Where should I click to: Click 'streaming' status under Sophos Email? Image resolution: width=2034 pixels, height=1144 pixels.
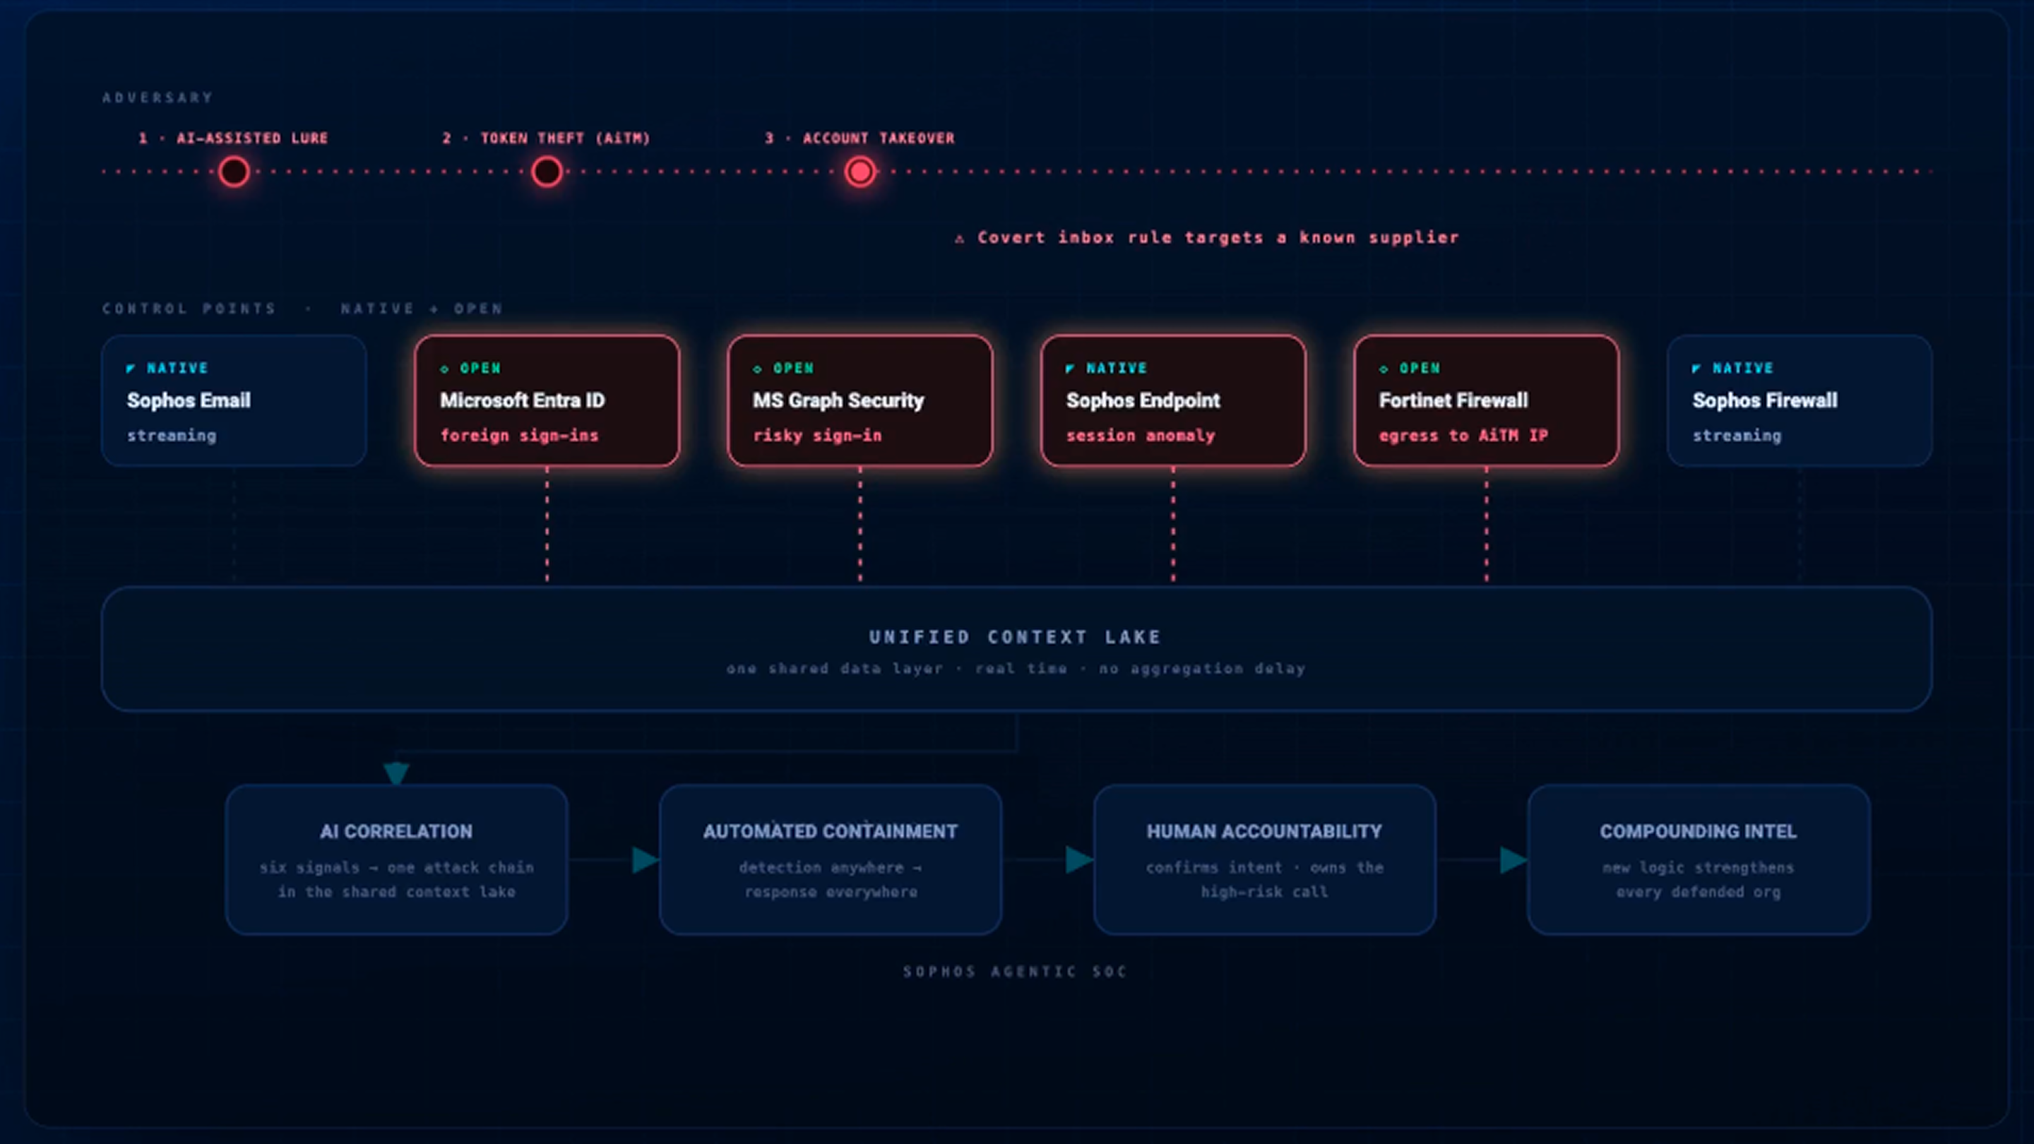172,436
